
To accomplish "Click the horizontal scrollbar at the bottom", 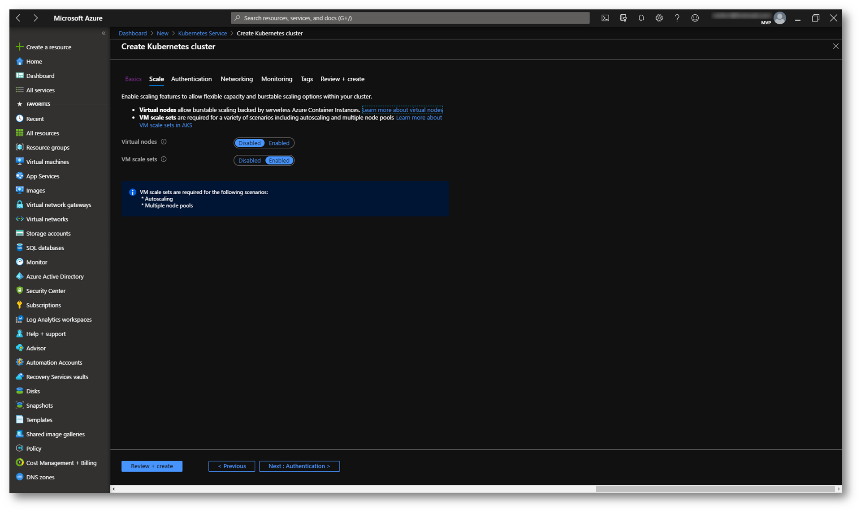I will click(714, 489).
